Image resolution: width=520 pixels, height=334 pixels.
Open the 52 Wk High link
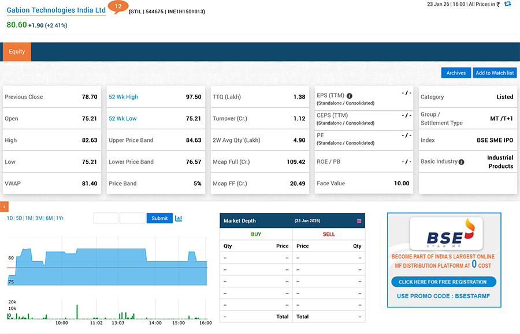point(123,97)
